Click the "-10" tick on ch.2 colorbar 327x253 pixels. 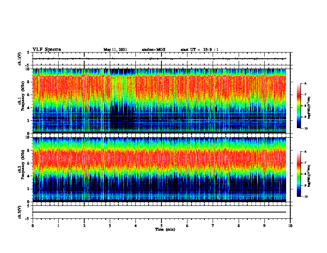[x=305, y=197]
